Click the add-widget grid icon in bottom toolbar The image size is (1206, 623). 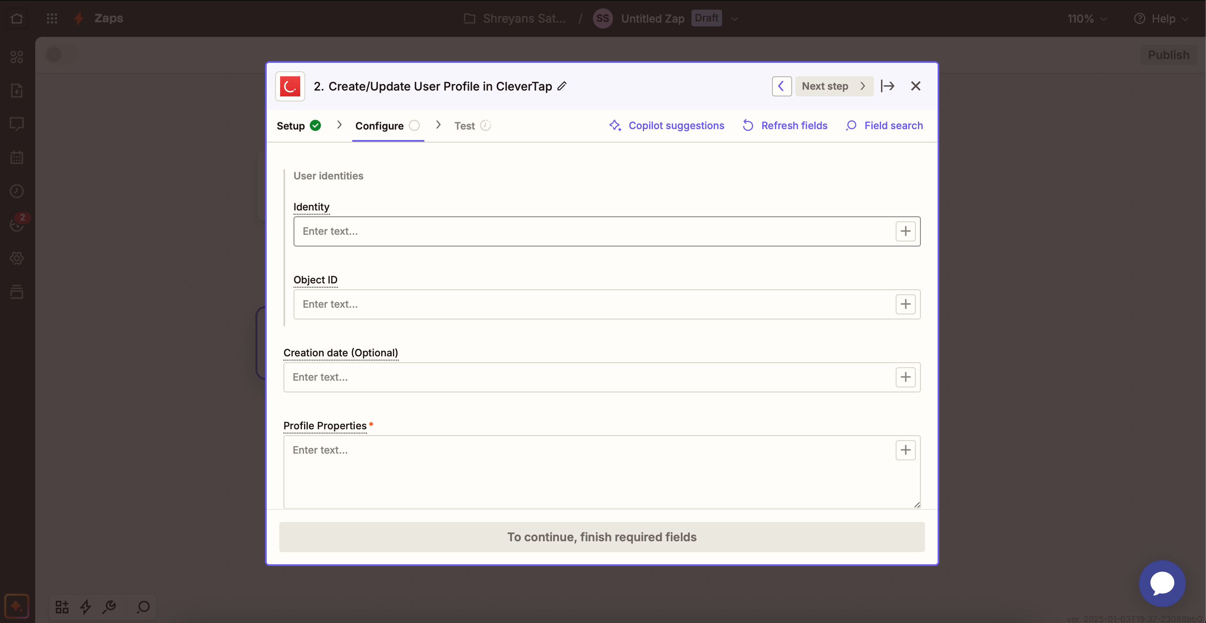coord(62,607)
